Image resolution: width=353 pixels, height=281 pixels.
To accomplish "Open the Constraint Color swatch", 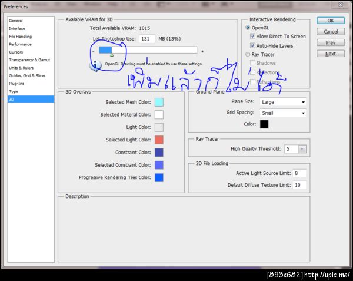I will click(159, 153).
